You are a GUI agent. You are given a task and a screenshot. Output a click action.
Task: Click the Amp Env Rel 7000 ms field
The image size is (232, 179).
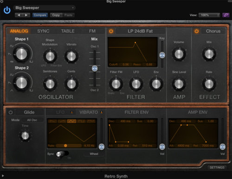pyautogui.click(x=208, y=146)
